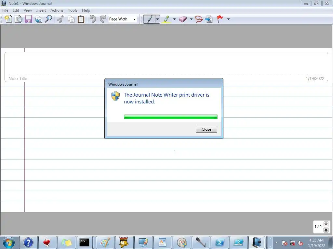The image size is (333, 249).
Task: Click the Undo arrow icon
Action: coord(93,19)
